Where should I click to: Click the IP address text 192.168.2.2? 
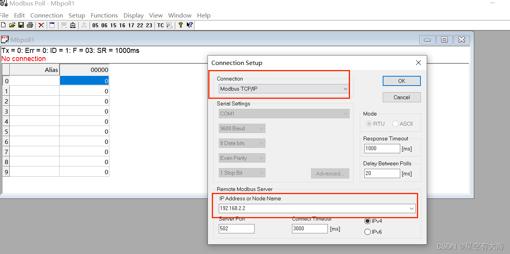[232, 208]
